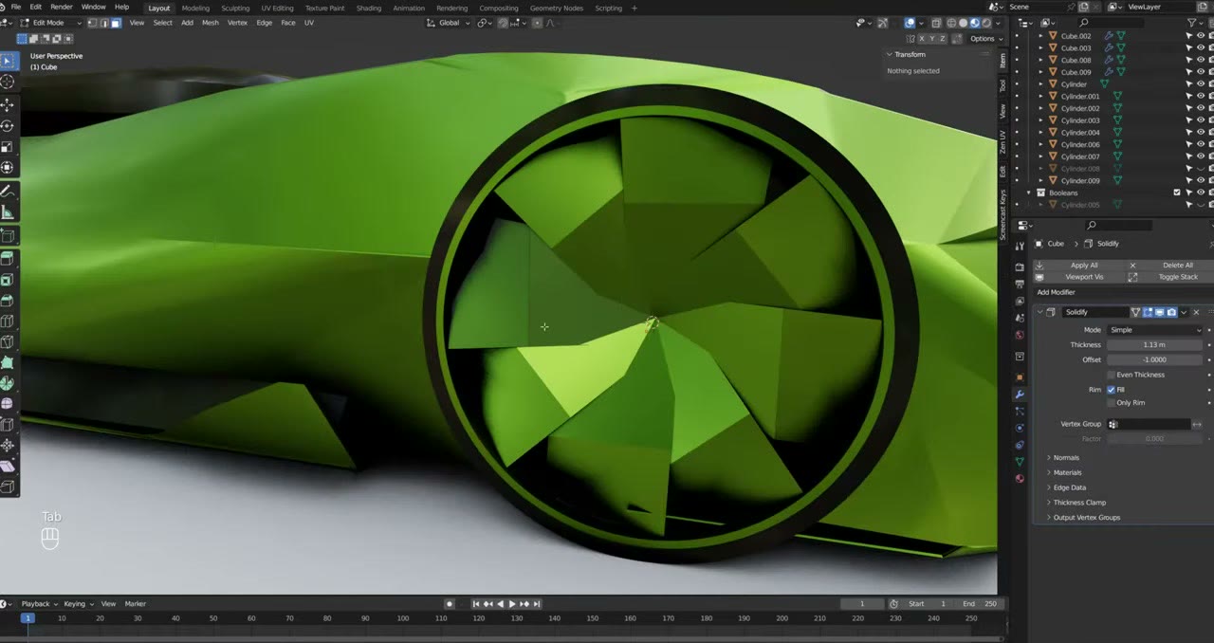The width and height of the screenshot is (1214, 643).
Task: Switch to vertex select mode
Action: pos(93,23)
